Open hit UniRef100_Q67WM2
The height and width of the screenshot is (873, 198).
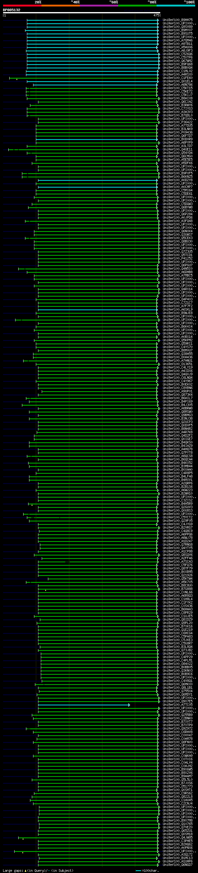click(x=178, y=61)
